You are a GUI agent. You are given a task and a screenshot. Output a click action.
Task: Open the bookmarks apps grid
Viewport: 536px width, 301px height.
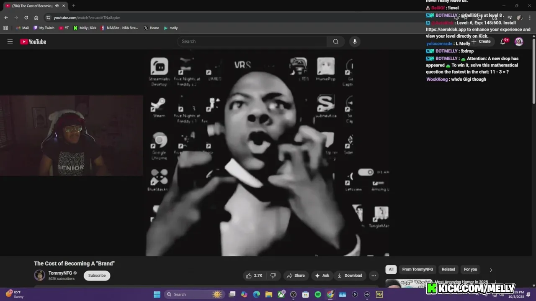(5, 28)
